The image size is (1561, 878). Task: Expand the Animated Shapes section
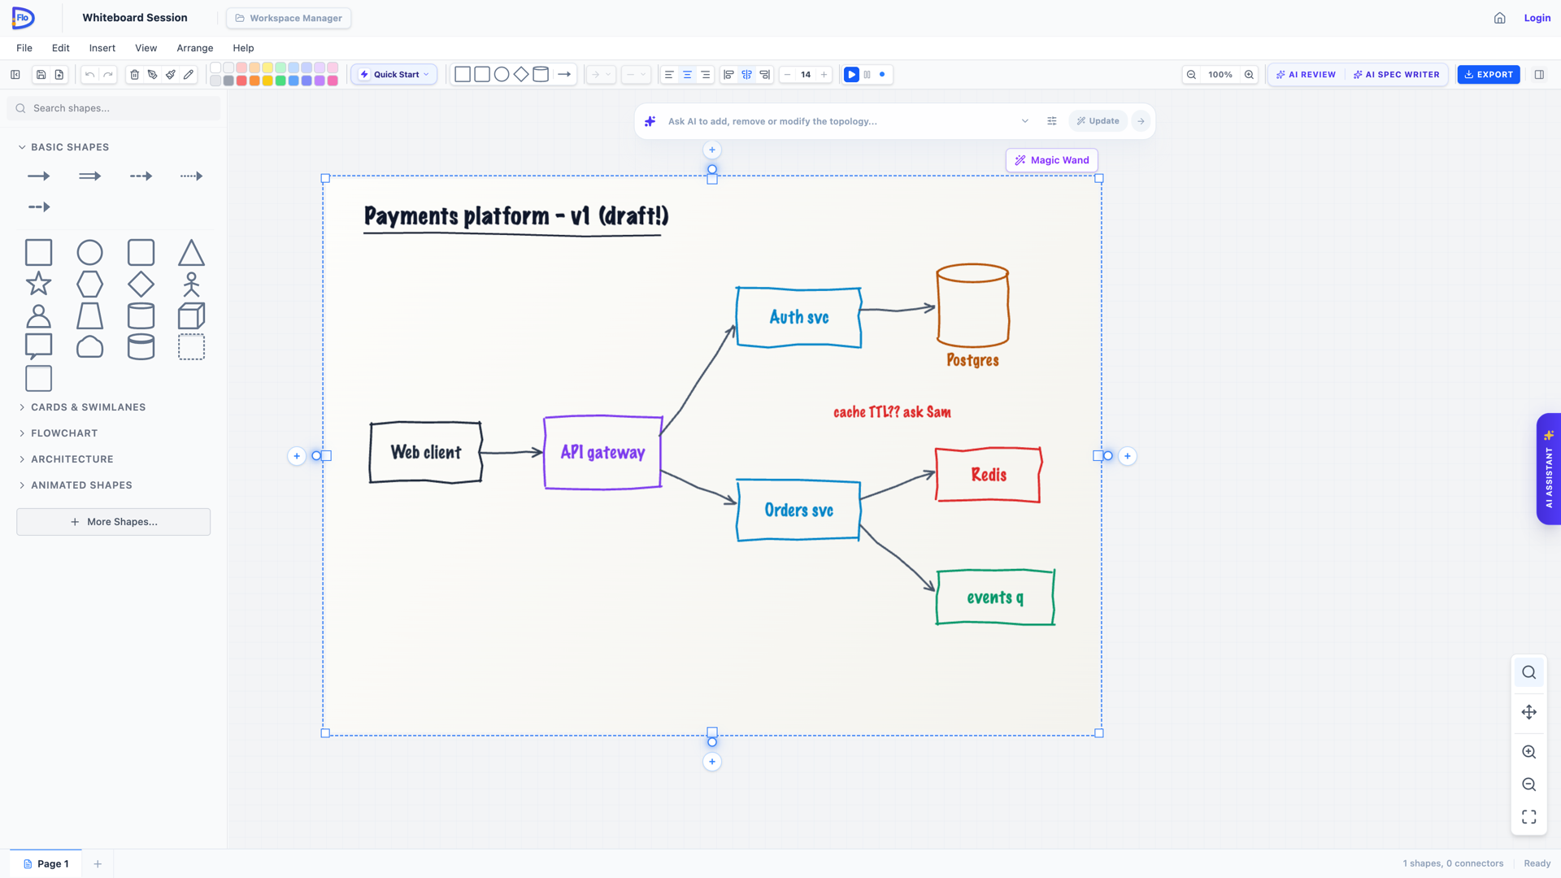pos(75,485)
